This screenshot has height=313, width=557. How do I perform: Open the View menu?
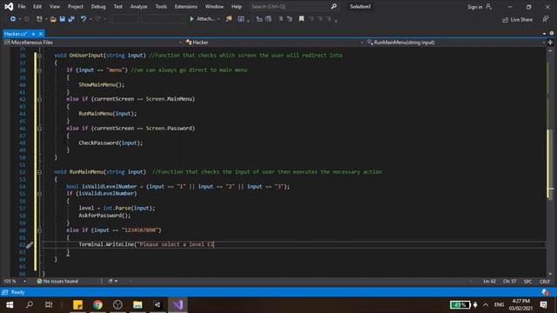55,6
